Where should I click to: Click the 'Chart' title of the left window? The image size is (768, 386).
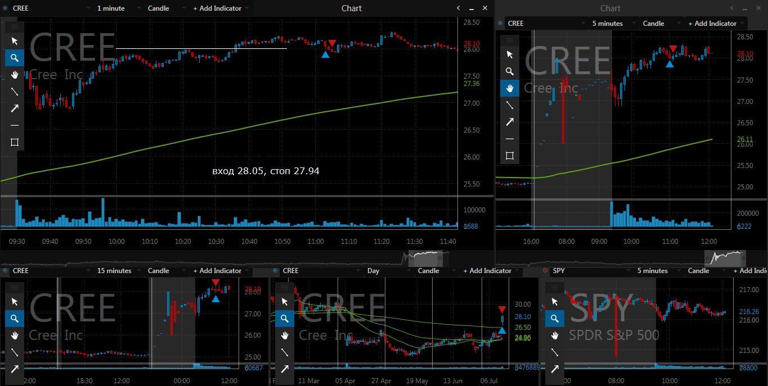point(352,8)
